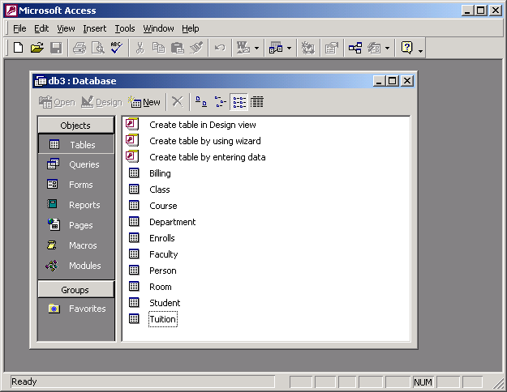Screen dimensions: 507x392
Task: Select the Queries object icon
Action: tap(54, 164)
